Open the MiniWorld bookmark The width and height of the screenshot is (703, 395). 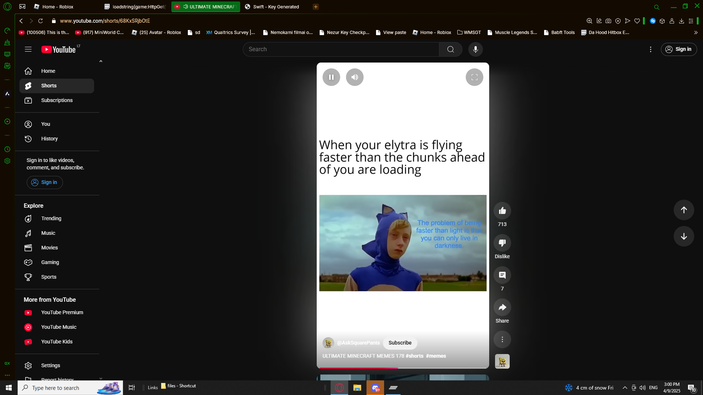pyautogui.click(x=100, y=33)
